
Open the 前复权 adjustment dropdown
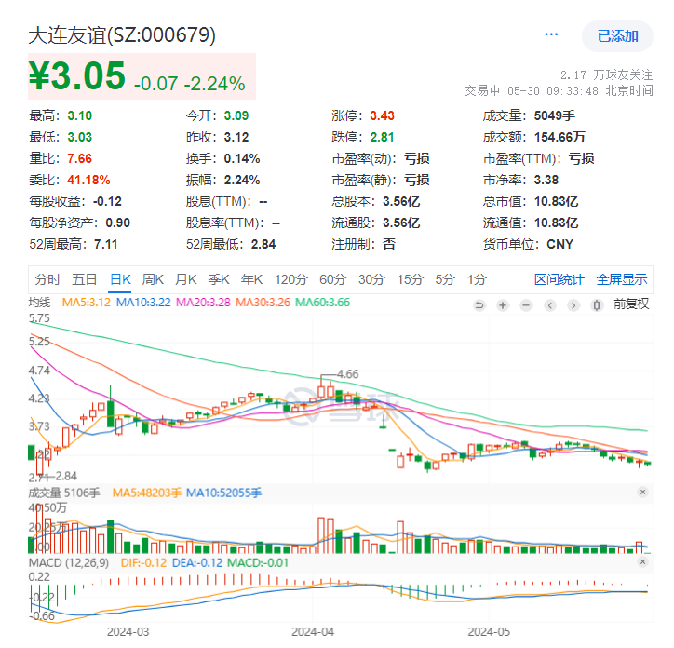[631, 304]
